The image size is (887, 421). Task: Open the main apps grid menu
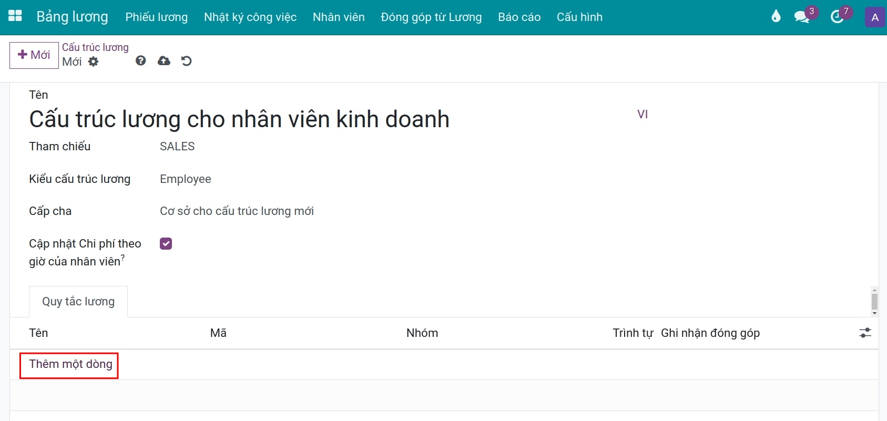point(15,16)
